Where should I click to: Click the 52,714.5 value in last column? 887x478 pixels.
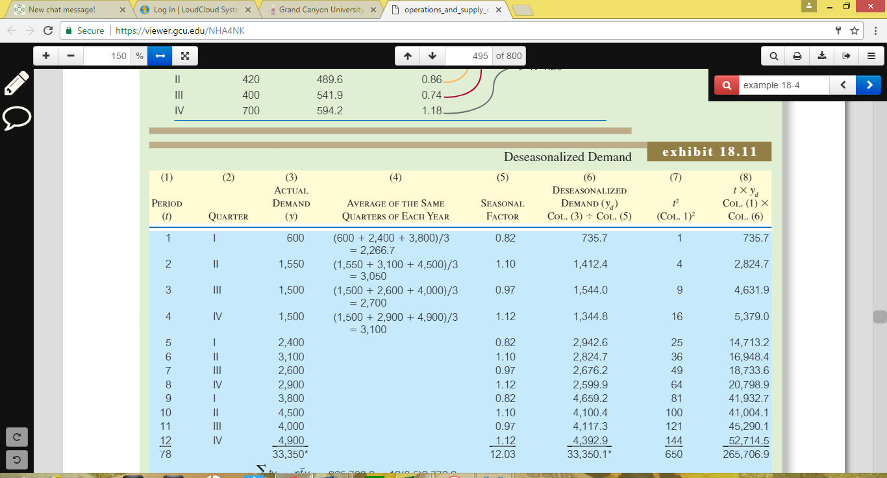tap(748, 441)
